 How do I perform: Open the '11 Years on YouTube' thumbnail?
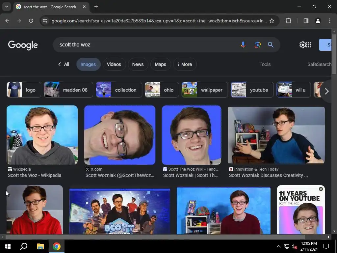point(301,210)
